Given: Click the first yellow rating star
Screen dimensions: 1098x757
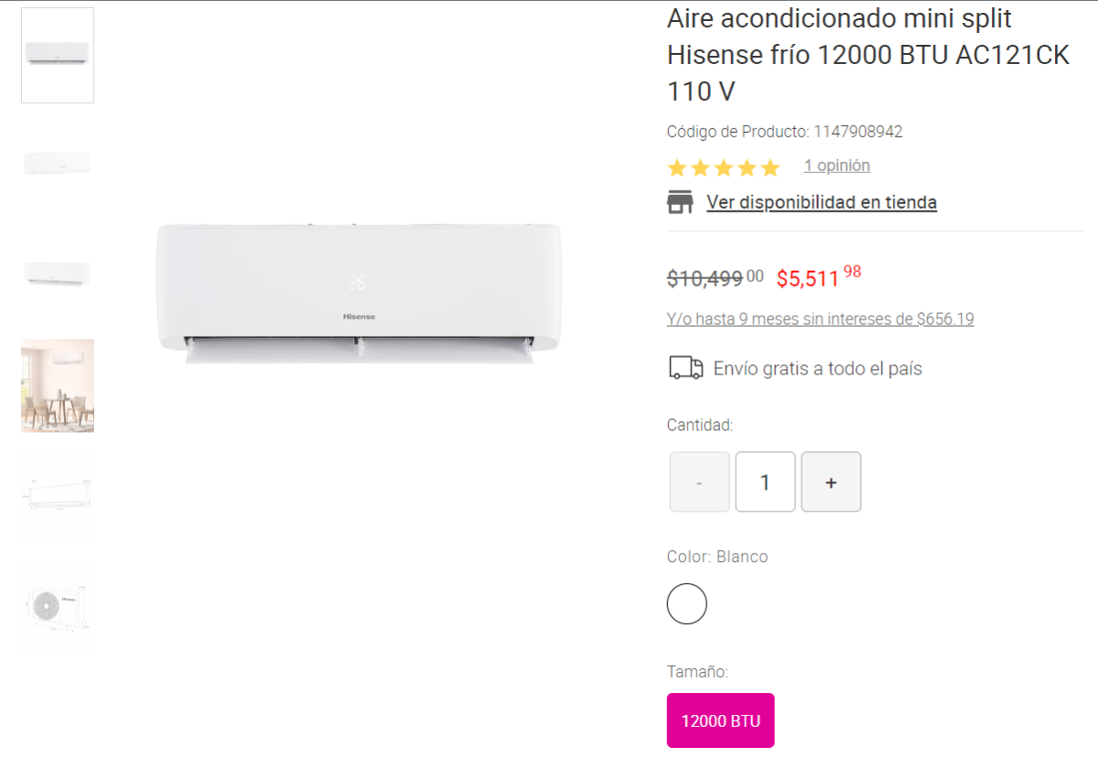Looking at the screenshot, I should pos(677,168).
